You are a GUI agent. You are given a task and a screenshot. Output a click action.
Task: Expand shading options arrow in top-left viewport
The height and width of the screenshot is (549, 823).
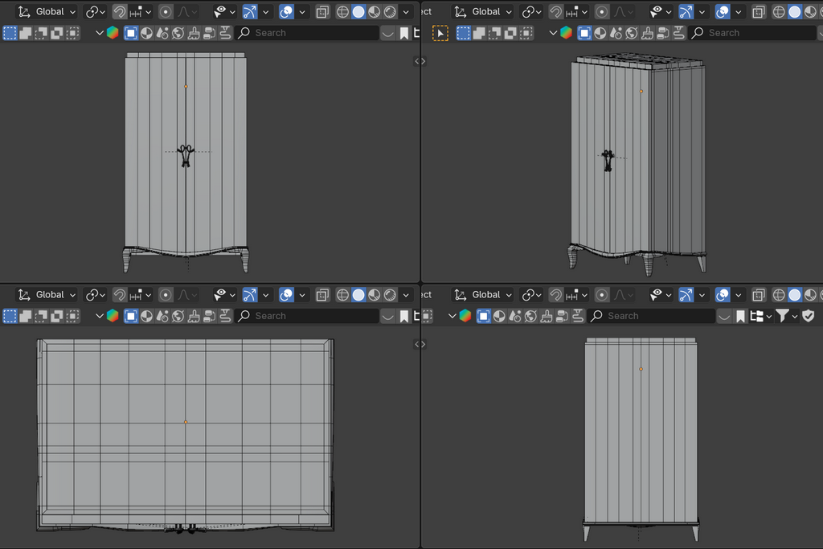(x=406, y=12)
